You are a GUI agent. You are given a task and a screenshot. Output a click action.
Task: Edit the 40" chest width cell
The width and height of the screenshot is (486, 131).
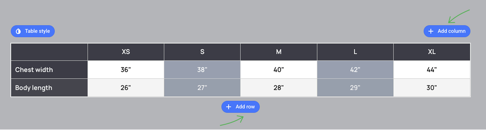click(279, 70)
